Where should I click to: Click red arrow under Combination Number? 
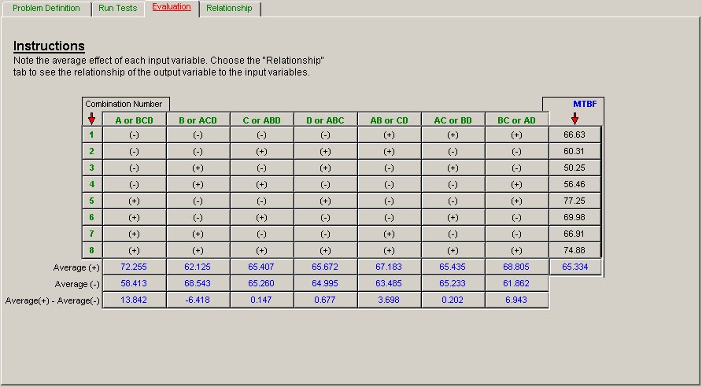(91, 119)
